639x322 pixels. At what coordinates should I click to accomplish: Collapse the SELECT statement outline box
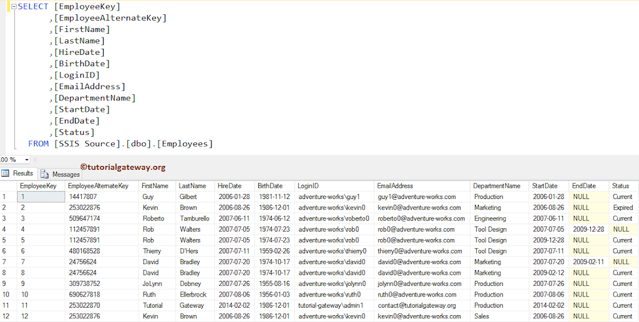tap(14, 7)
